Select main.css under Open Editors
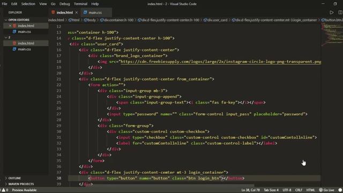The height and width of the screenshot is (193, 343). click(24, 32)
